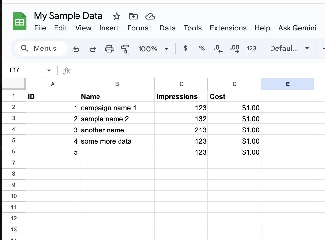Open the Data menu
The width and height of the screenshot is (325, 240).
[167, 28]
